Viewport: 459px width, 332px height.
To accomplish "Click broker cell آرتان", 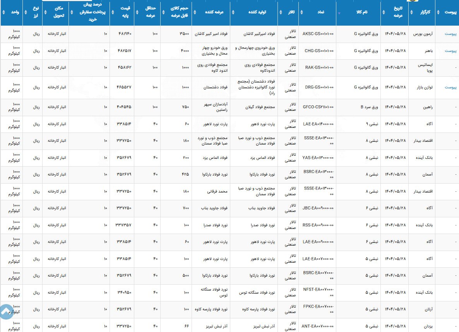I will 428,310.
